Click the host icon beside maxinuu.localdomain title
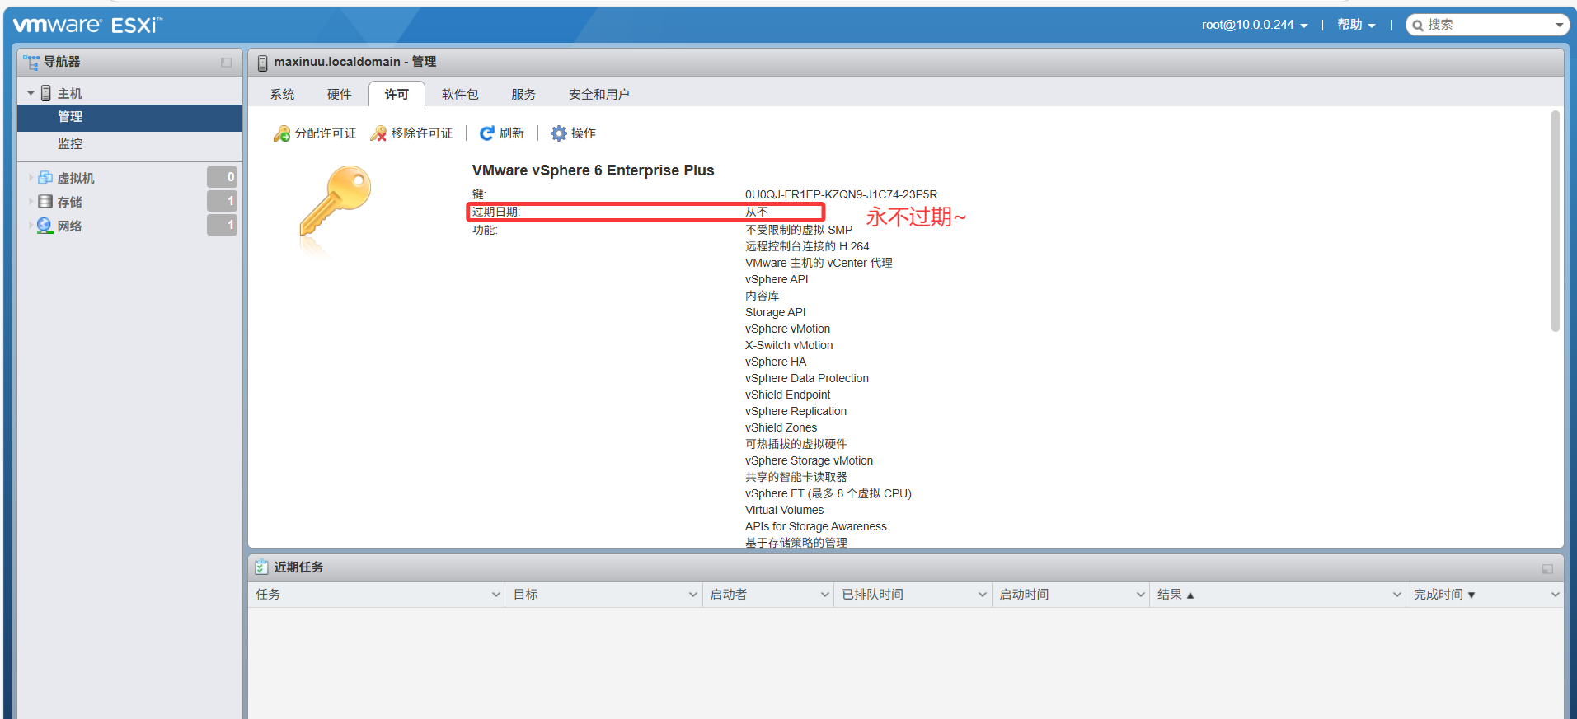The image size is (1577, 719). click(262, 63)
